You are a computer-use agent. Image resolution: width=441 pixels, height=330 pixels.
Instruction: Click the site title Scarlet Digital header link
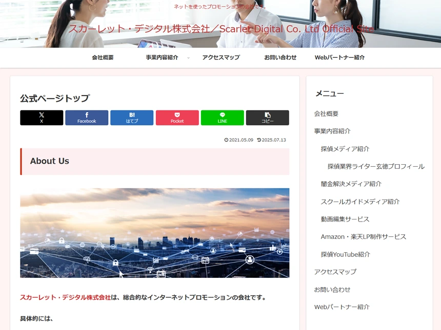click(x=221, y=29)
